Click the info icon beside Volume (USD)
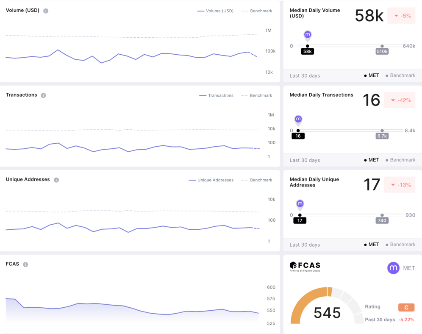The height and width of the screenshot is (334, 422). (x=46, y=11)
